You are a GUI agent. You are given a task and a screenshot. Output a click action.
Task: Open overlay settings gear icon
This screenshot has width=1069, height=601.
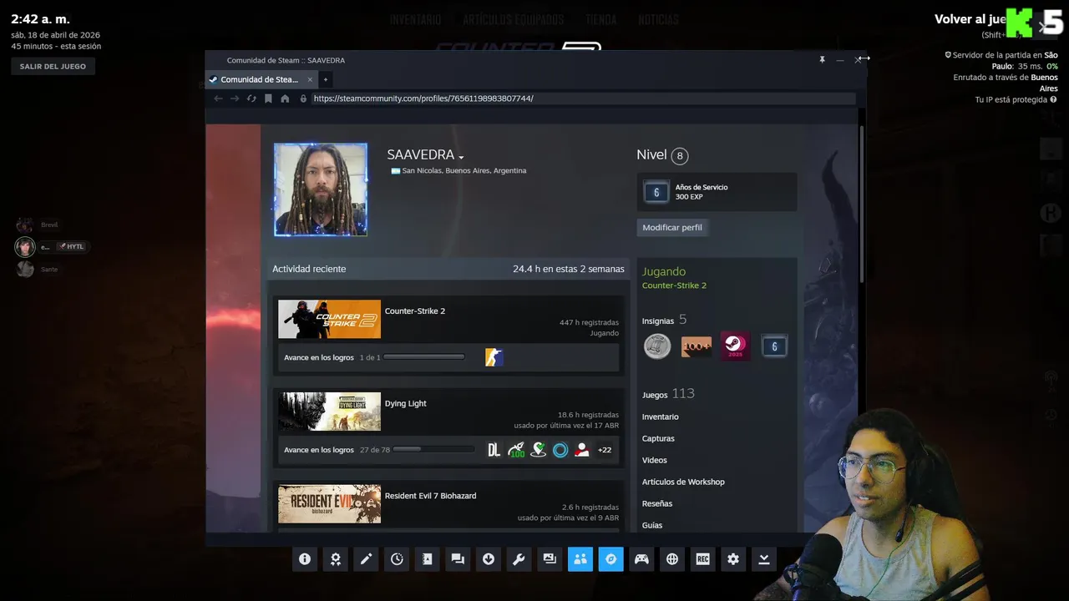(733, 559)
